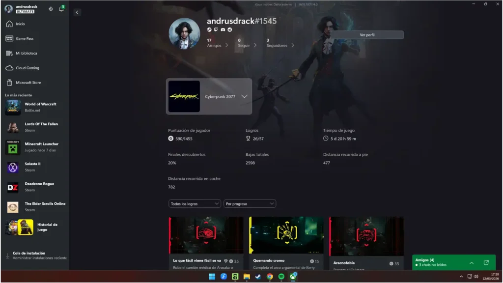
Task: Open the Aracnofobia achievement card
Action: point(366,243)
